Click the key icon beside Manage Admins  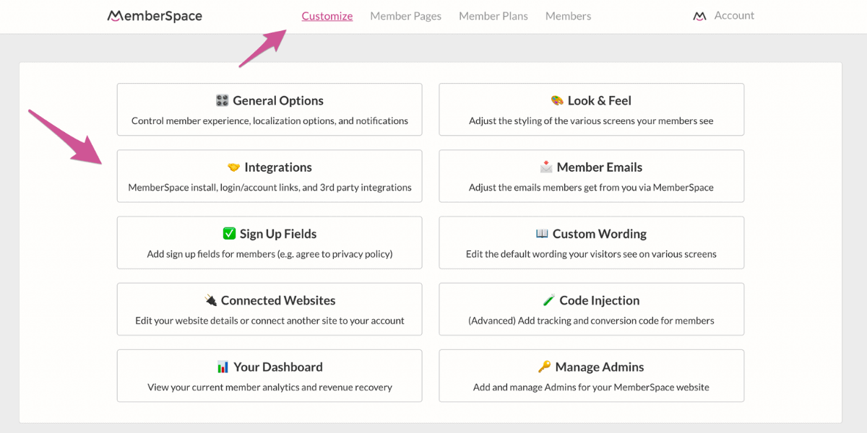pyautogui.click(x=545, y=367)
